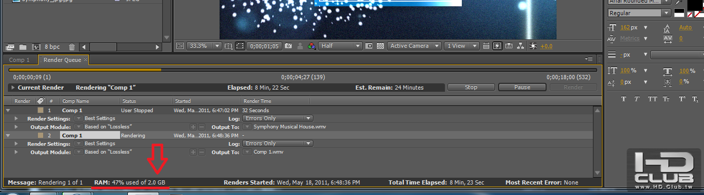Click the Stop render button
The width and height of the screenshot is (704, 195).
pos(471,88)
